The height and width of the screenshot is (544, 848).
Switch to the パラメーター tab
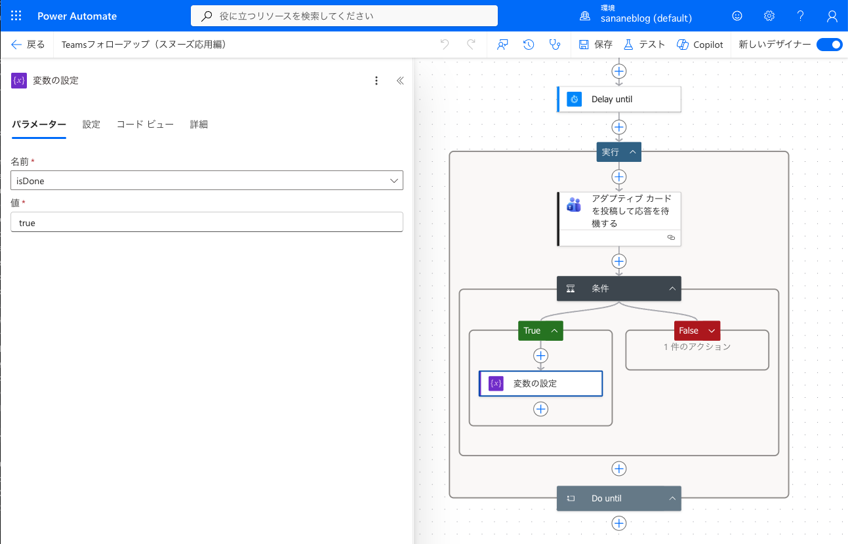click(39, 125)
